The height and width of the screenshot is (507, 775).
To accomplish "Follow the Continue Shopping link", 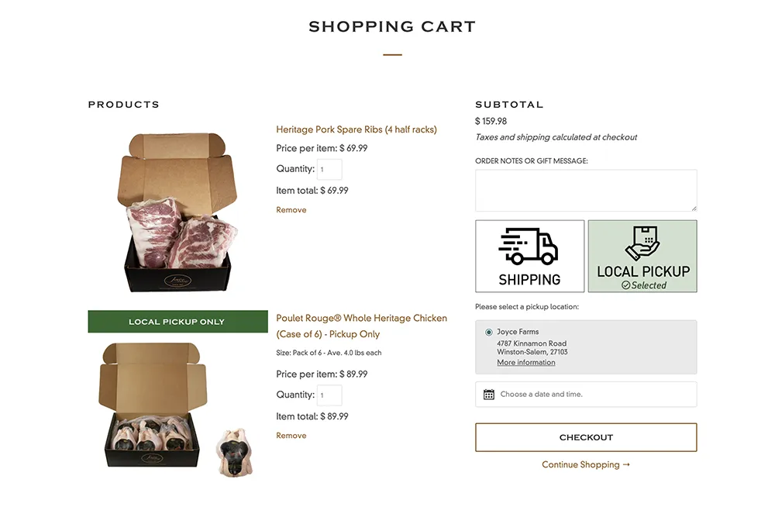I will (x=586, y=464).
